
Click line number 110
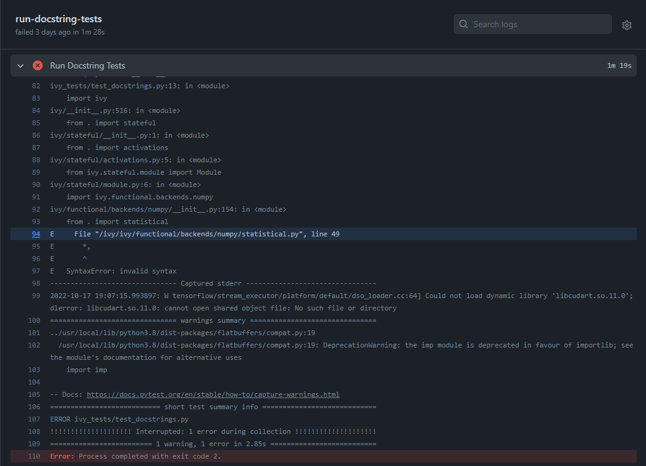tap(34, 456)
